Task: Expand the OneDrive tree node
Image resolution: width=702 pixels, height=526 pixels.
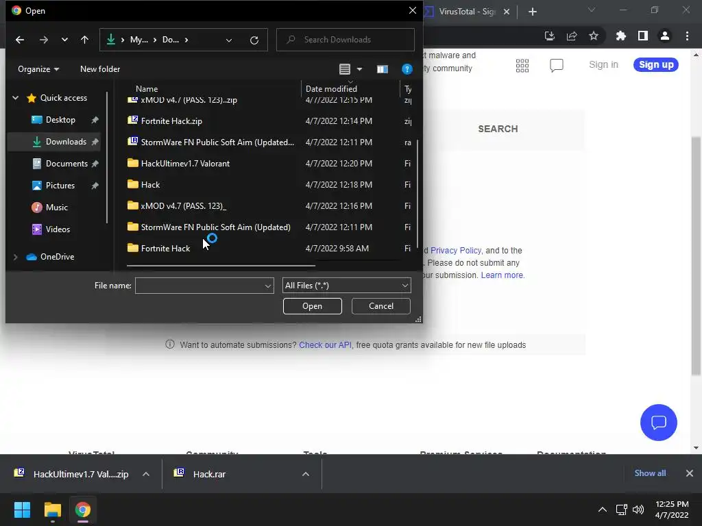Action: pyautogui.click(x=15, y=257)
